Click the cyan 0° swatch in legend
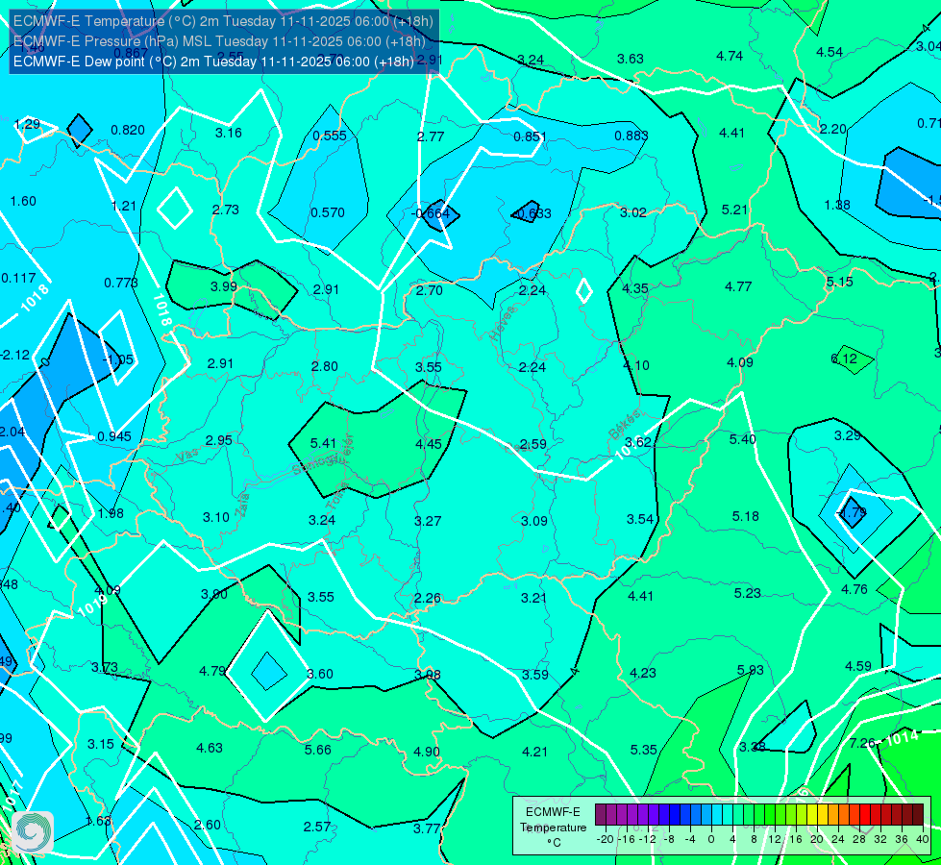Viewport: 941px width, 865px height. (x=717, y=815)
